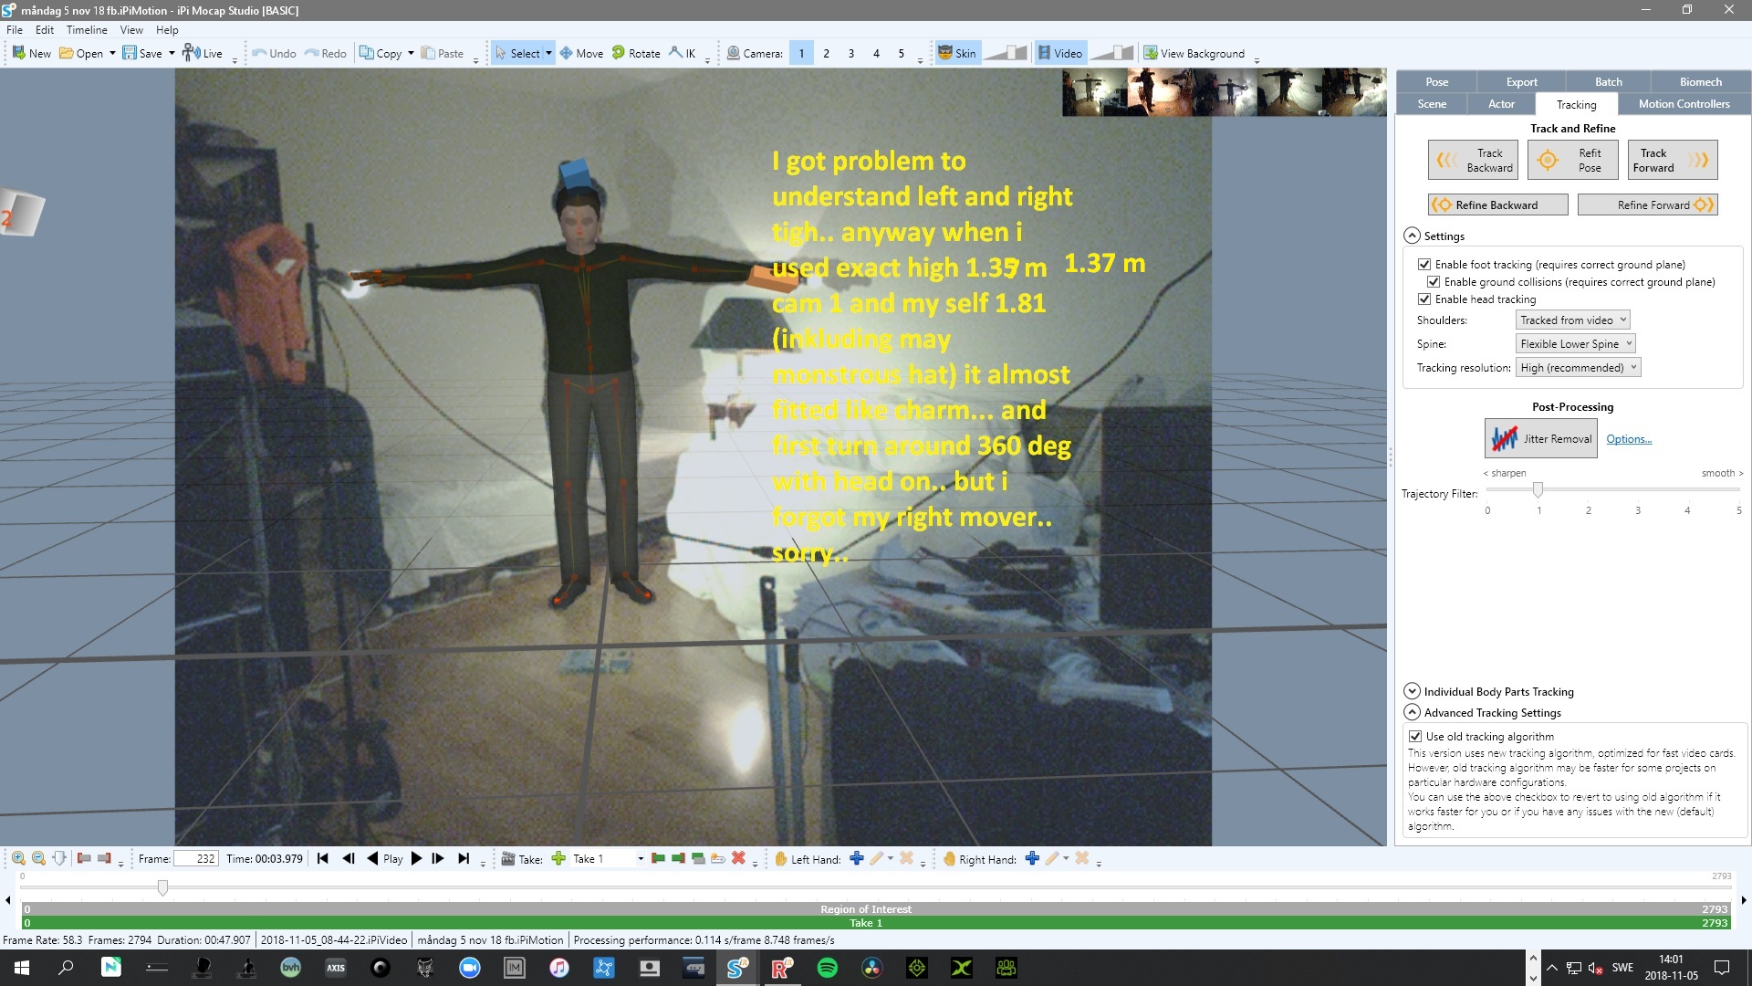
Task: Click the Refine Forward button
Action: click(x=1648, y=205)
